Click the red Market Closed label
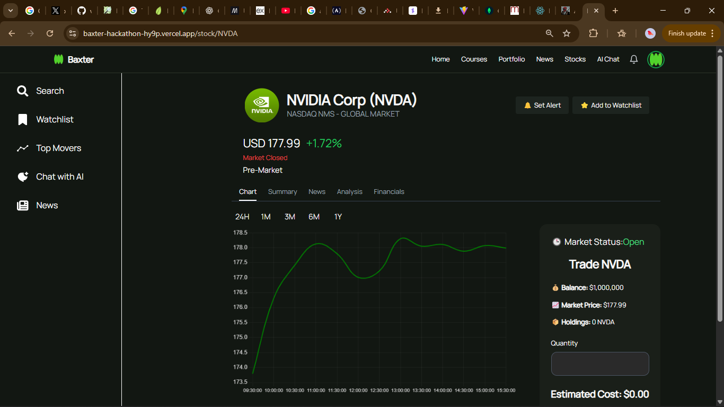The height and width of the screenshot is (407, 724). point(265,158)
